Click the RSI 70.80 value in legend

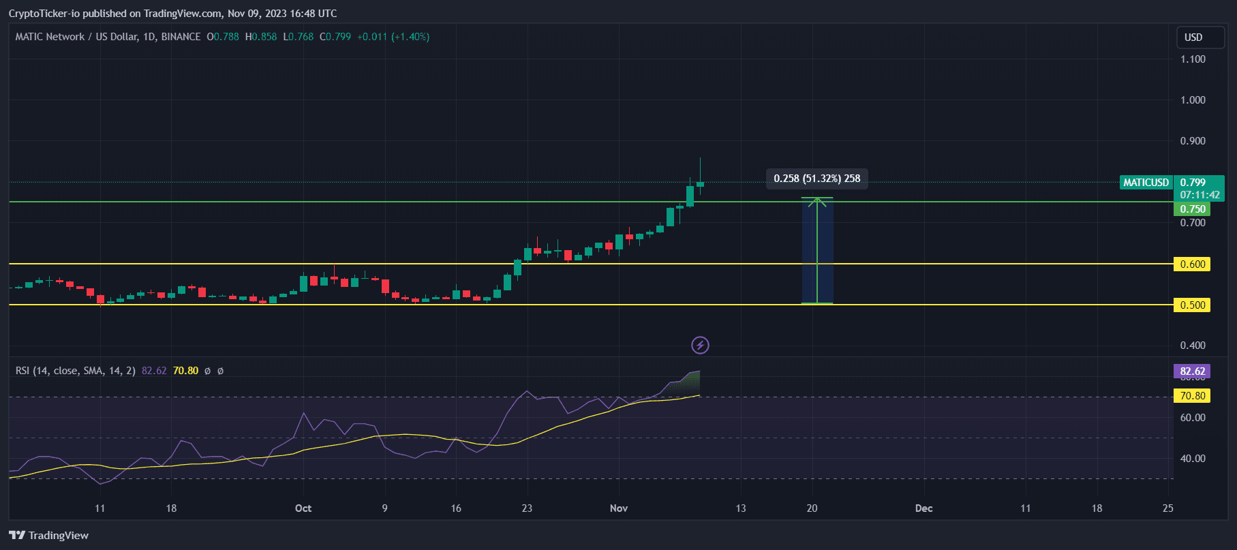point(185,371)
